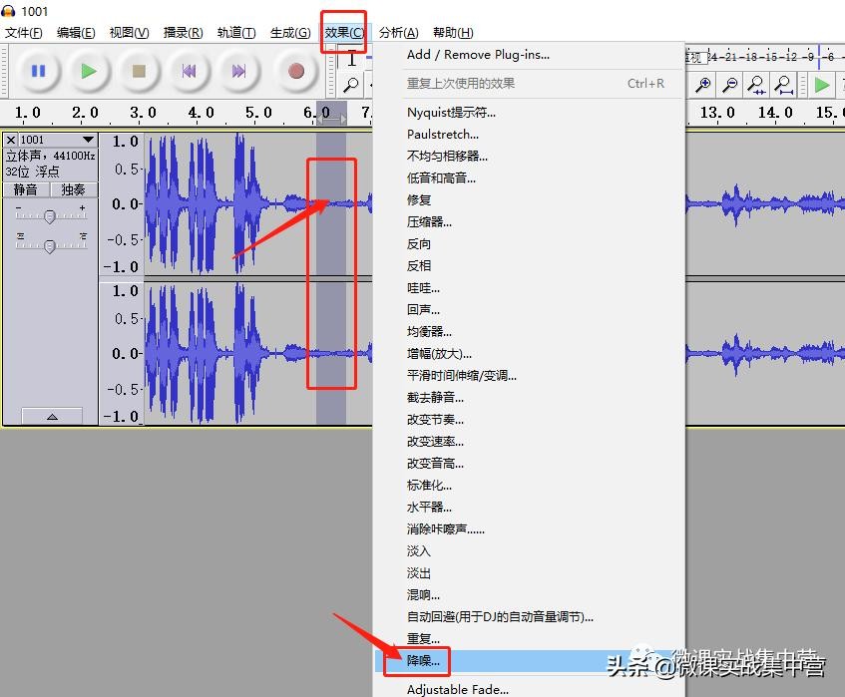Collapse the track using the bottom arrow

[x=51, y=416]
